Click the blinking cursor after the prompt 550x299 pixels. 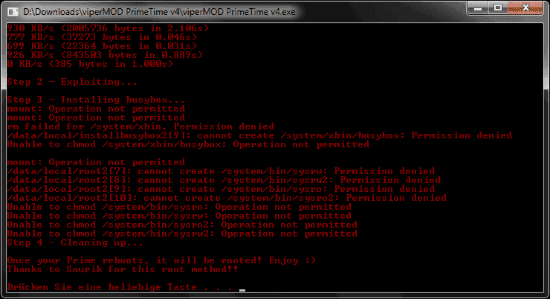(x=242, y=290)
